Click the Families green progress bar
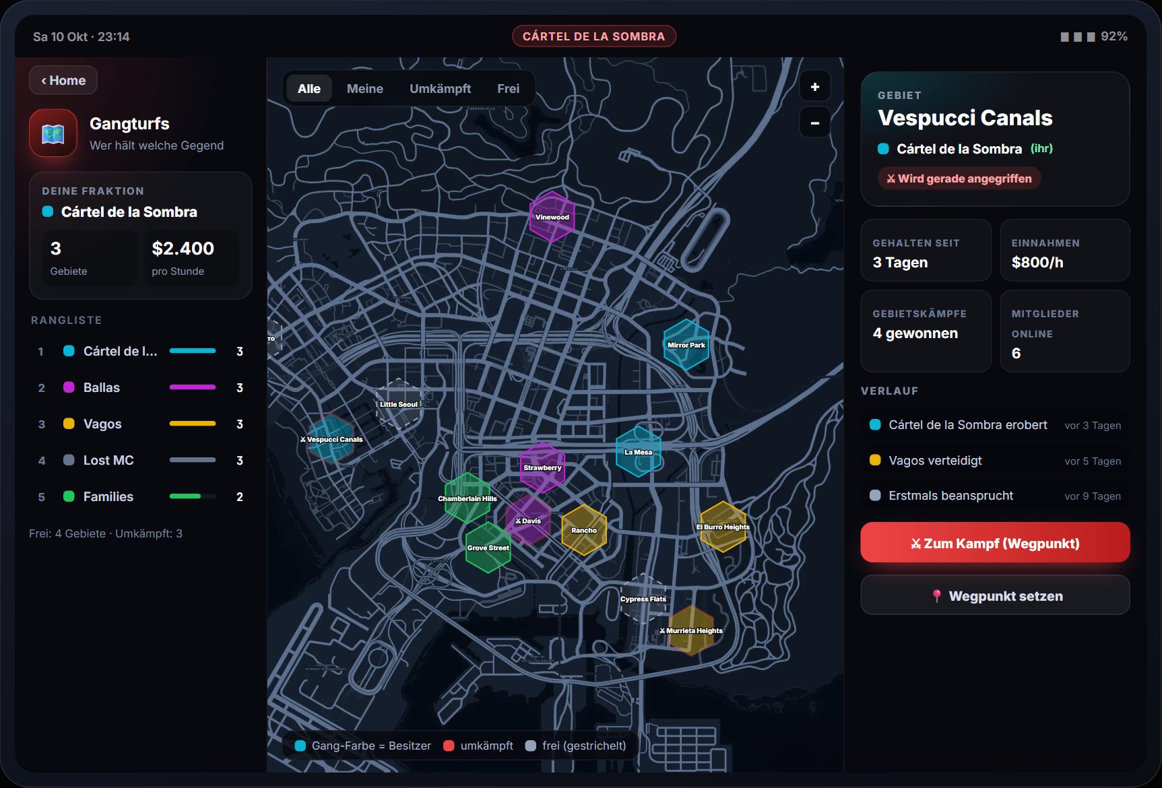This screenshot has height=788, width=1162. point(193,496)
